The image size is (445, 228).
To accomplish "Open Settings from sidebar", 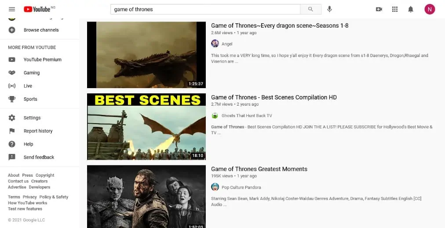I will point(40,118).
